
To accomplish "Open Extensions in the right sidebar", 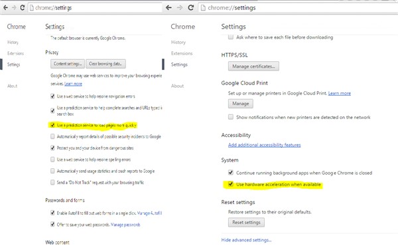I will 182,53.
